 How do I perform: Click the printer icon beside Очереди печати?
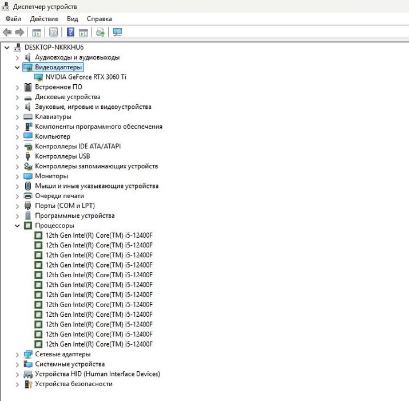pos(27,196)
